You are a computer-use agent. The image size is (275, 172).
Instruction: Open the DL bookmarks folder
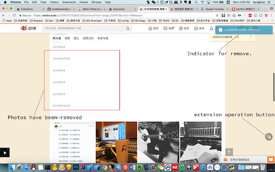click(x=175, y=21)
